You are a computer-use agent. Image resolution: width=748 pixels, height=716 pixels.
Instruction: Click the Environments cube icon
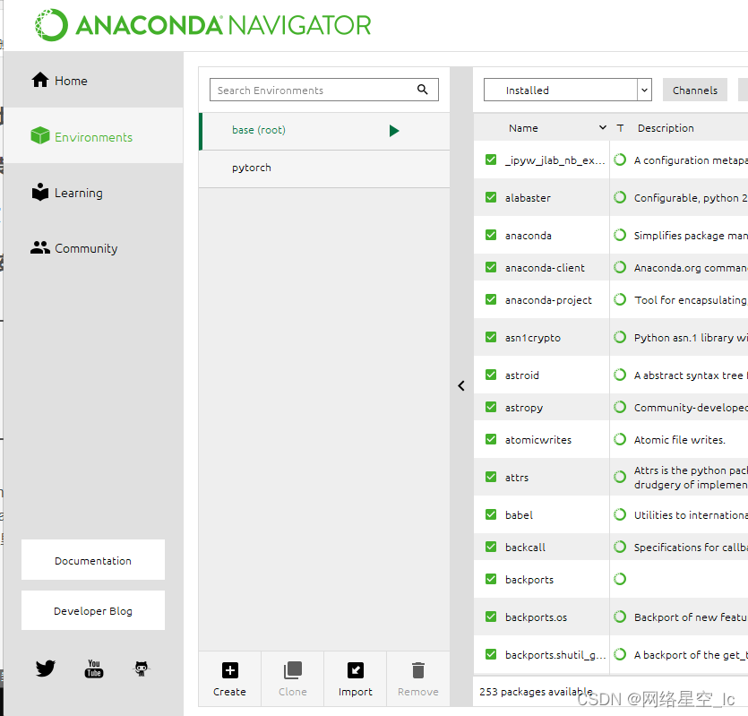click(40, 135)
